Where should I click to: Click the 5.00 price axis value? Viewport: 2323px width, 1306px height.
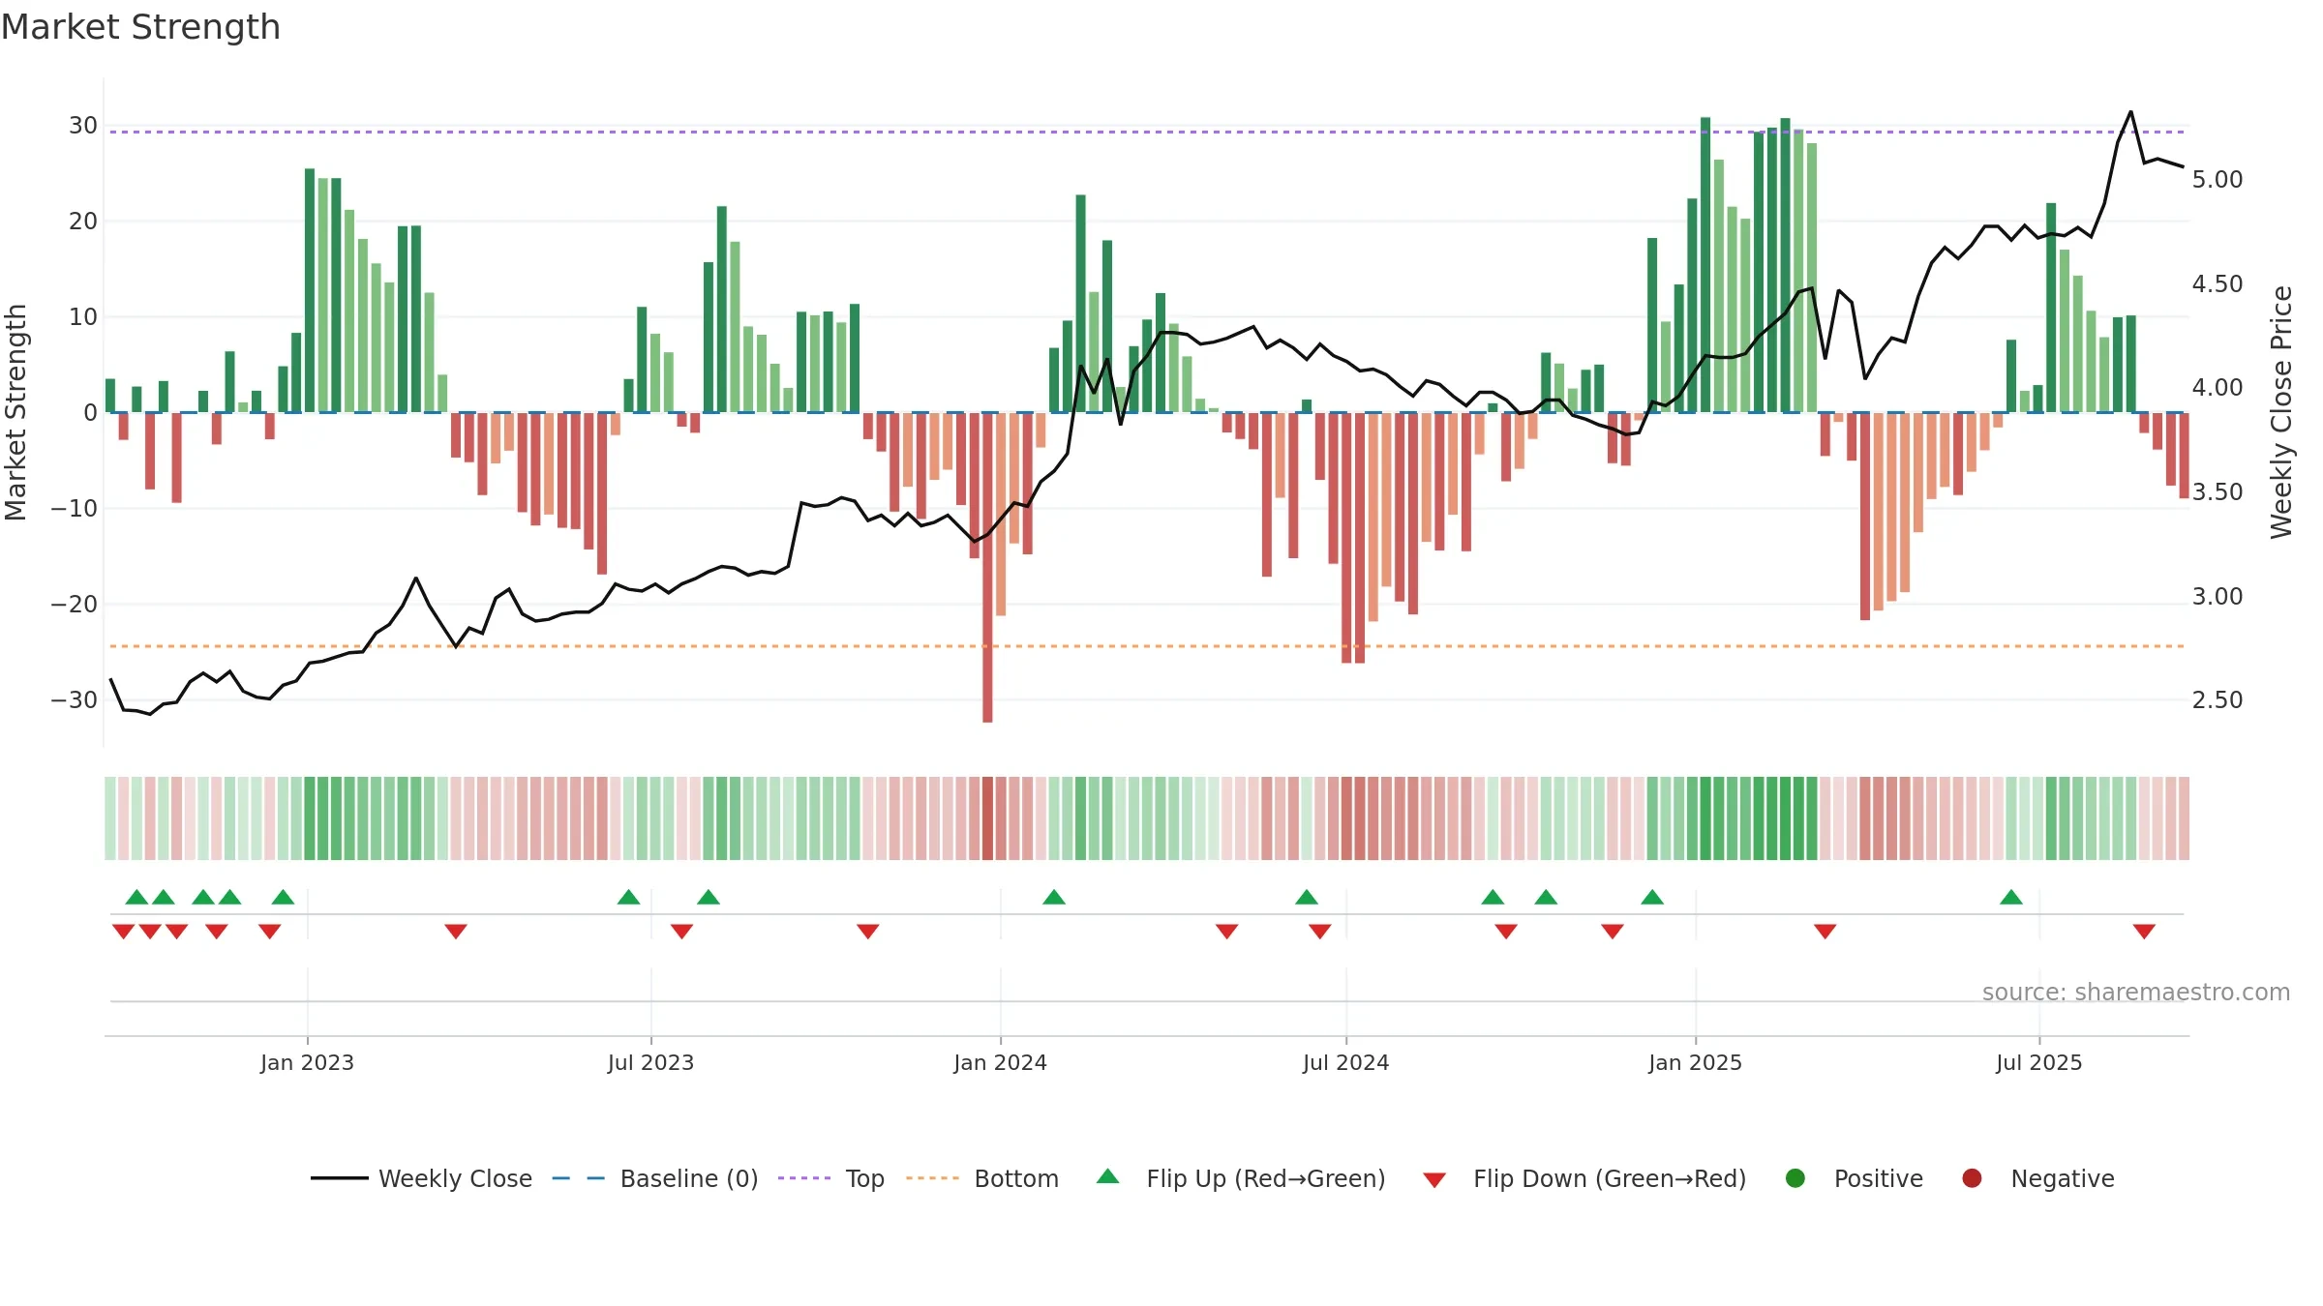point(2217,180)
